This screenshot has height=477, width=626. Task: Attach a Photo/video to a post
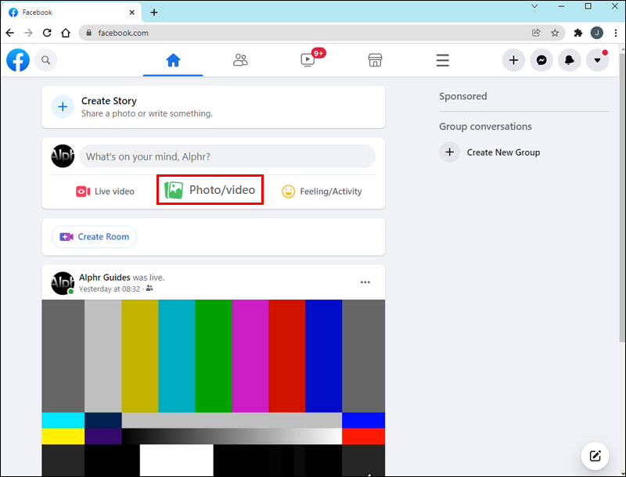point(209,190)
